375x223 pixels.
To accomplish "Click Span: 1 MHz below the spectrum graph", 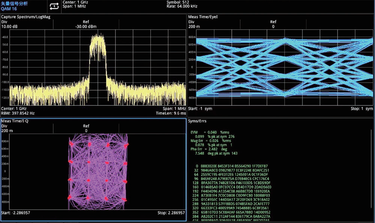I will [174, 109].
